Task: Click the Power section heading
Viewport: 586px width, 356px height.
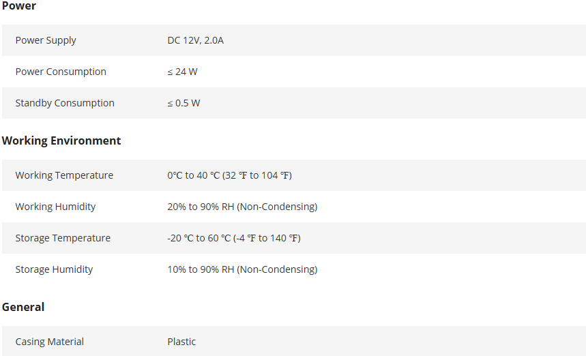Action: click(19, 6)
